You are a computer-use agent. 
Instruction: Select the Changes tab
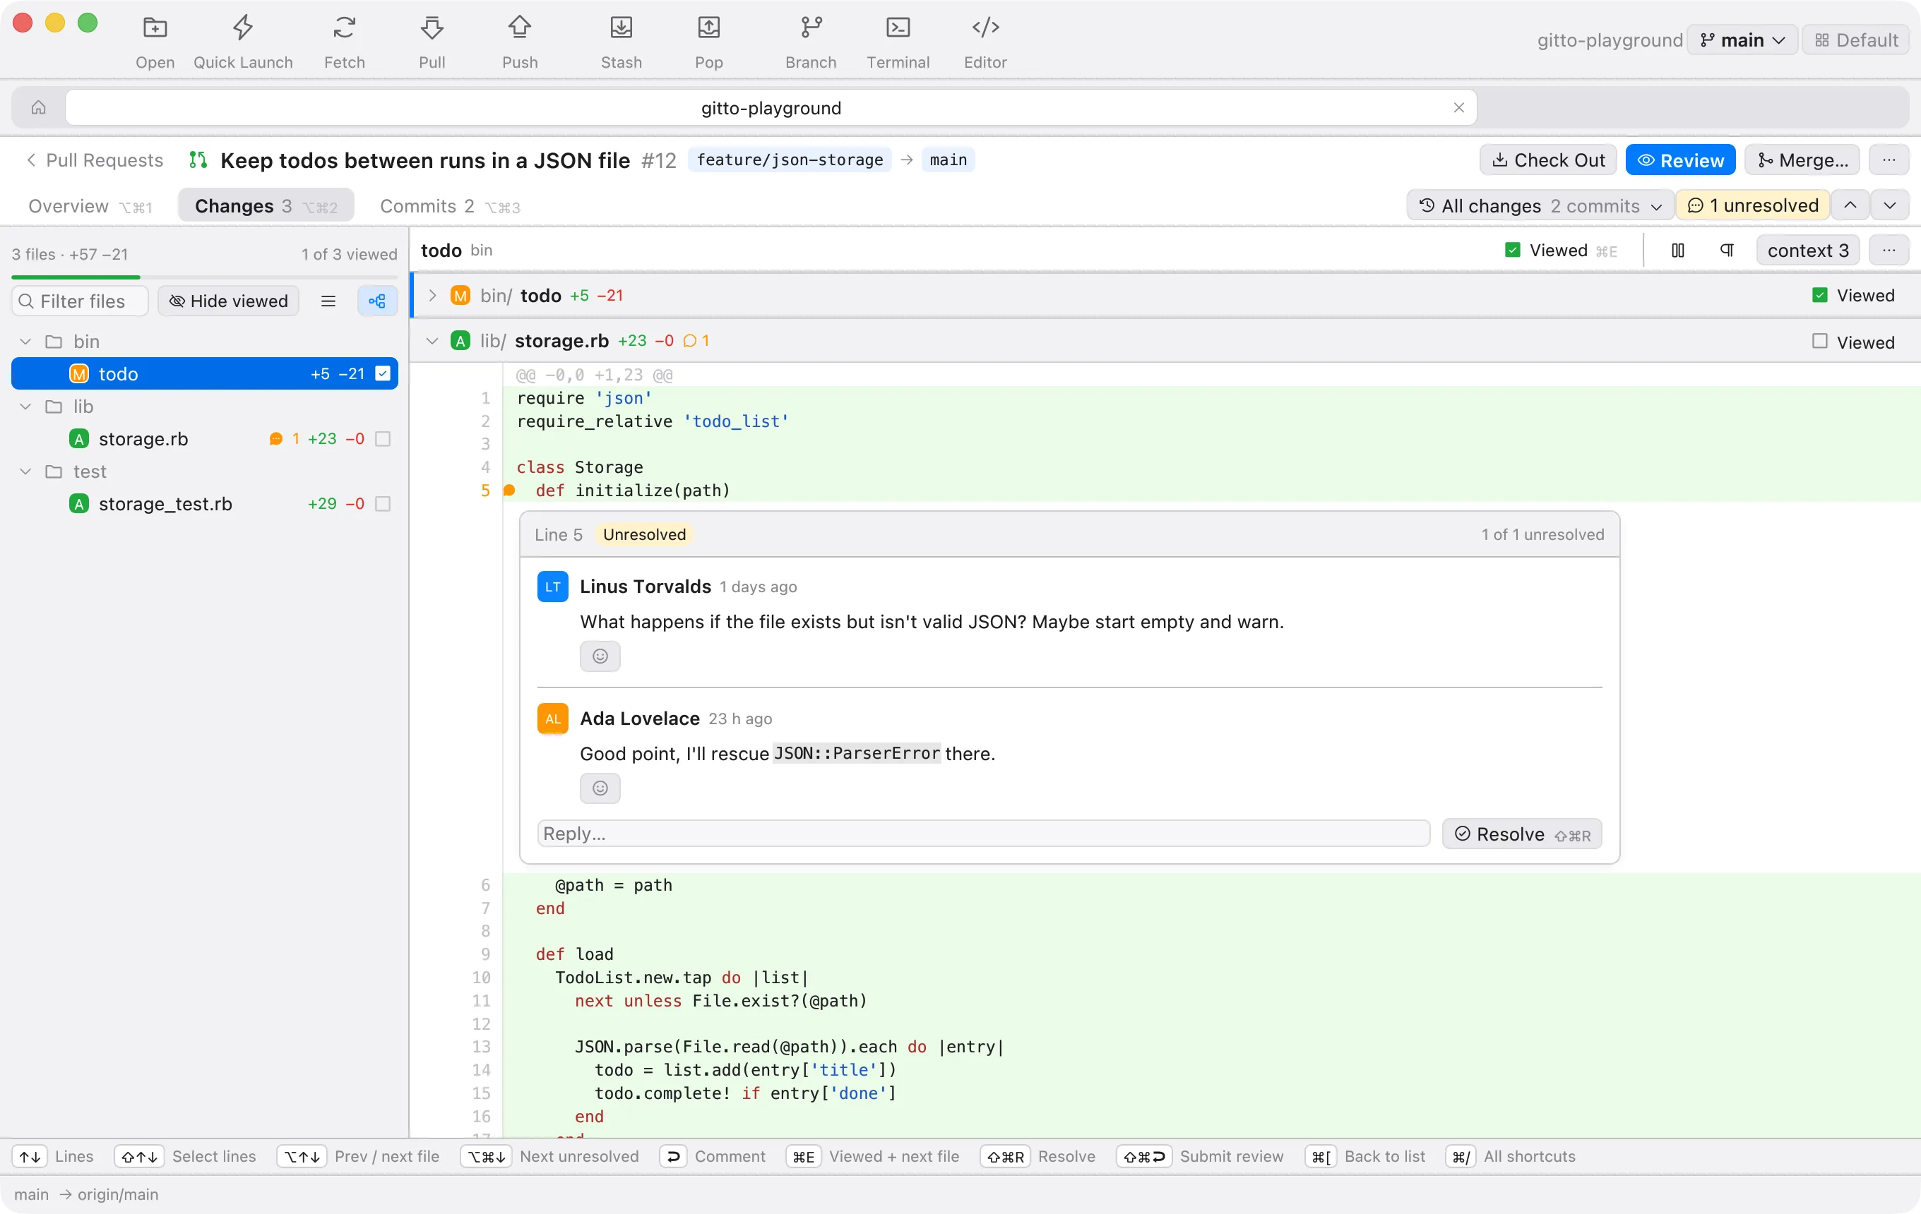point(266,205)
